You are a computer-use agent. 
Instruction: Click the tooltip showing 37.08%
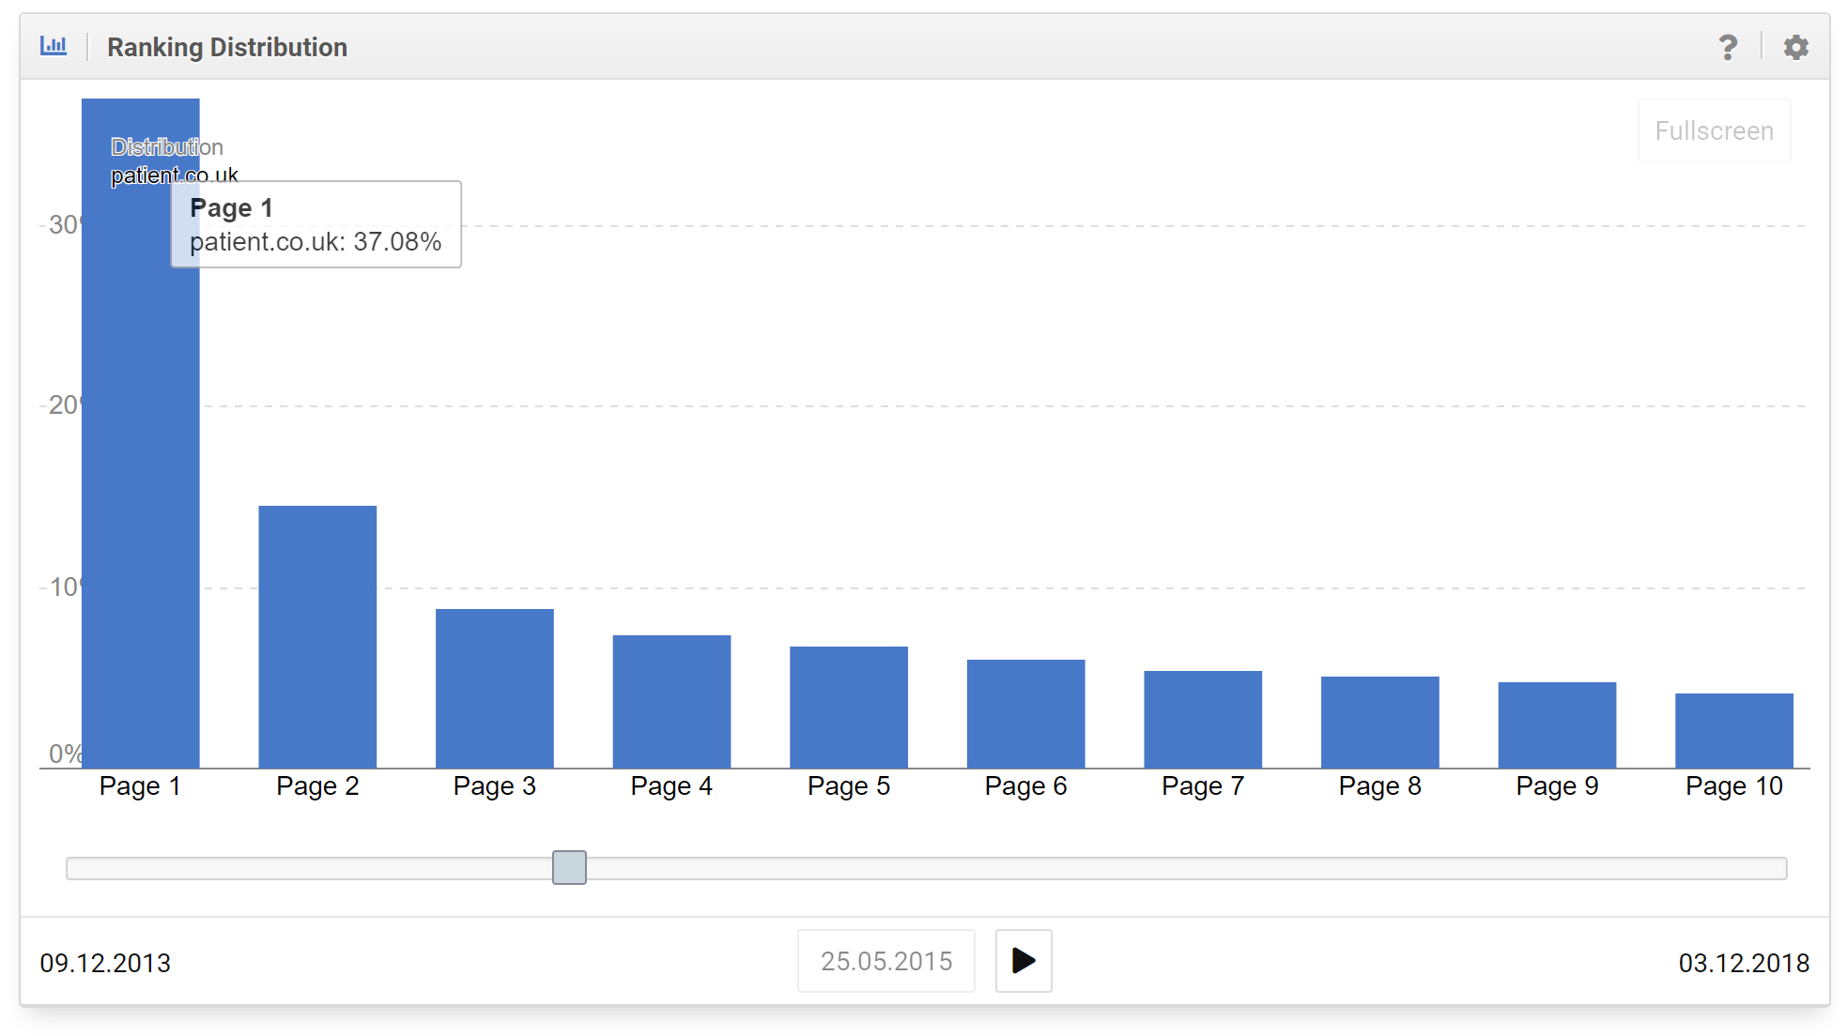316,224
